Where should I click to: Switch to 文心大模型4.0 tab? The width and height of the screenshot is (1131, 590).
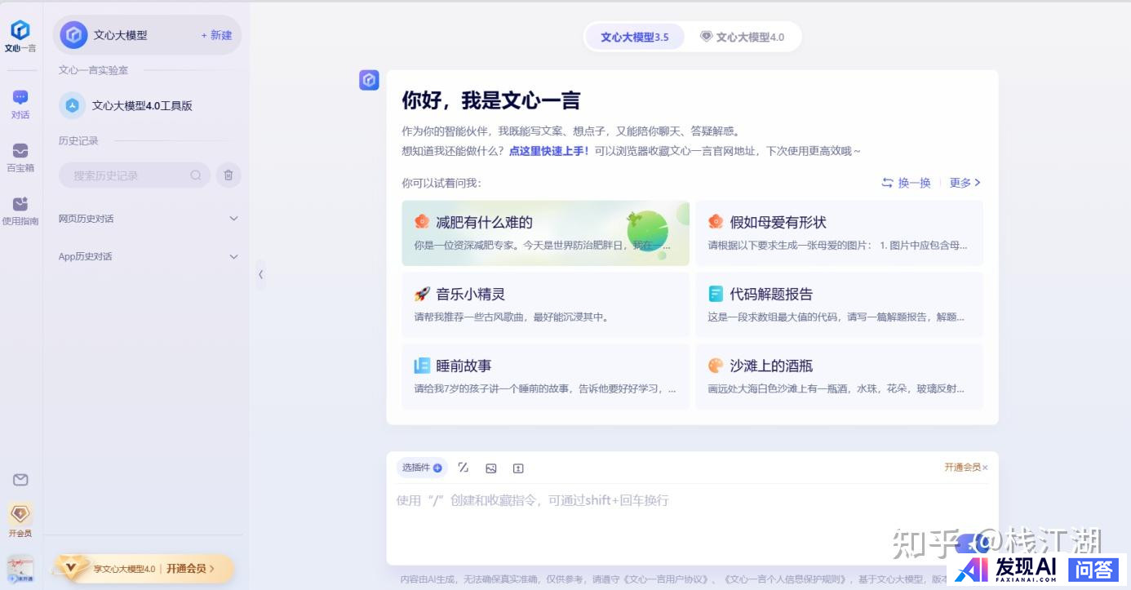742,38
